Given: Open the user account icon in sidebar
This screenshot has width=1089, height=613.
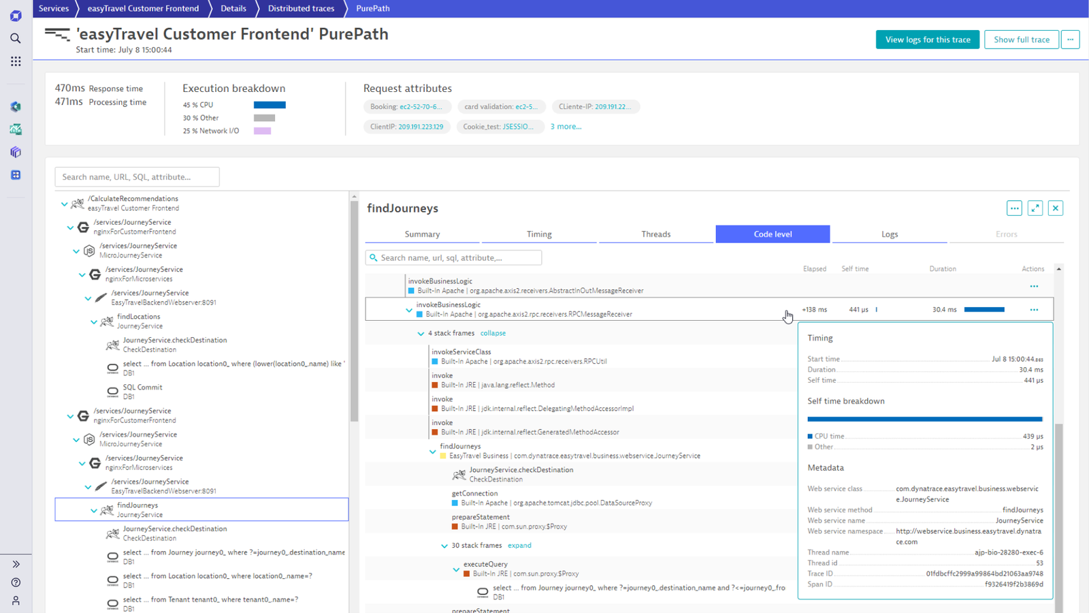Looking at the screenshot, I should (16, 601).
